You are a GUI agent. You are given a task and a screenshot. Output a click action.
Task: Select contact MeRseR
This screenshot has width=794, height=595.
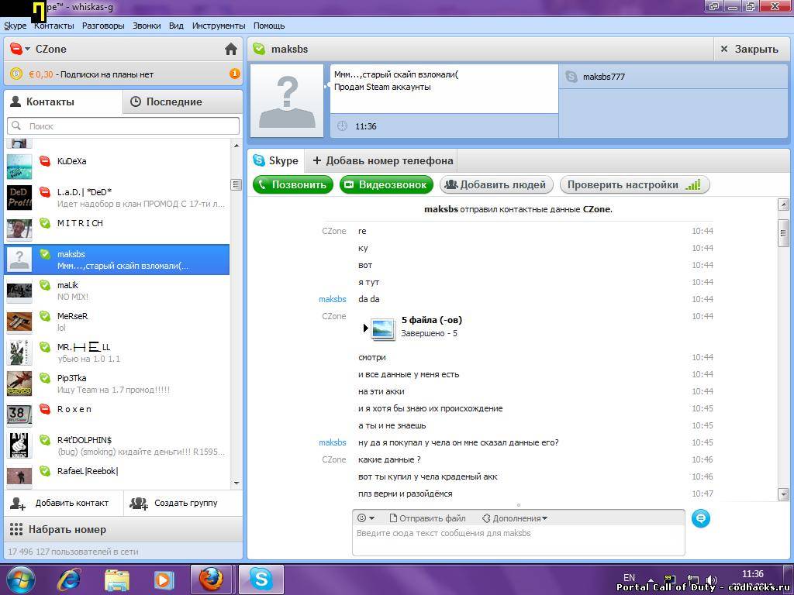[x=116, y=322]
